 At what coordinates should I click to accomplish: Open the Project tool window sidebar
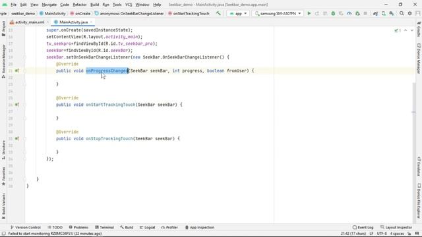click(3, 28)
